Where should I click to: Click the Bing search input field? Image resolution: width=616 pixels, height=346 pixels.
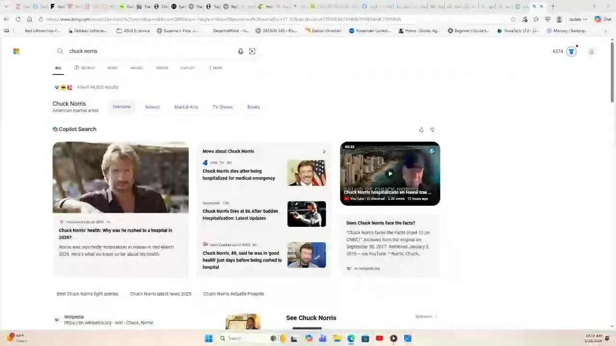point(152,51)
